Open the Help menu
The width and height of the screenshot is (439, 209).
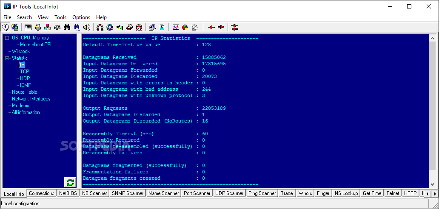(x=101, y=17)
